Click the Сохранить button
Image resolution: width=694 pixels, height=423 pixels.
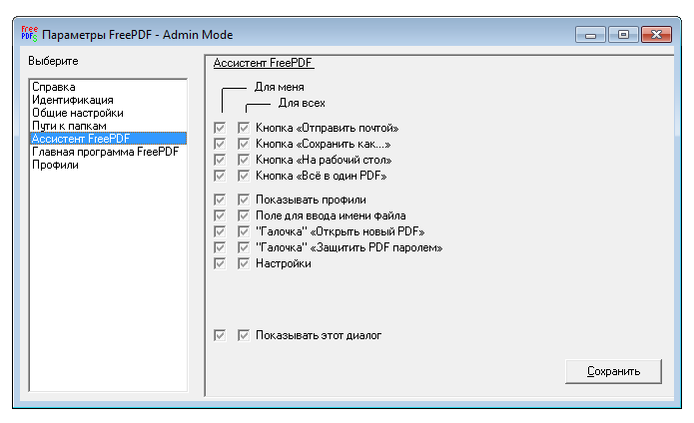613,371
